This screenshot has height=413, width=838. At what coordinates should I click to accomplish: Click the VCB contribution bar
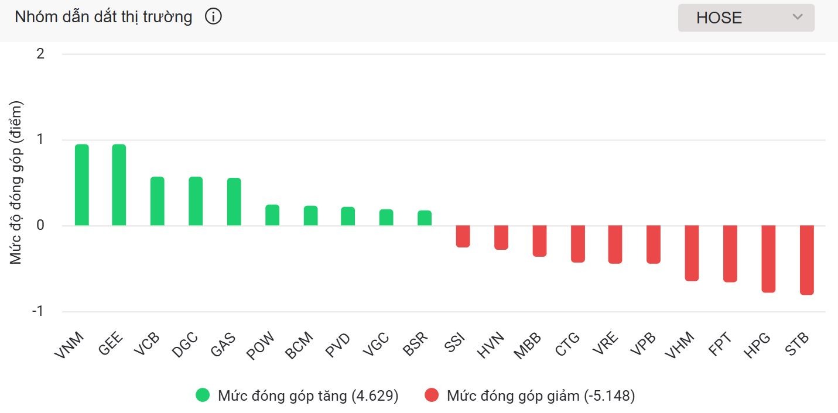[x=157, y=201]
